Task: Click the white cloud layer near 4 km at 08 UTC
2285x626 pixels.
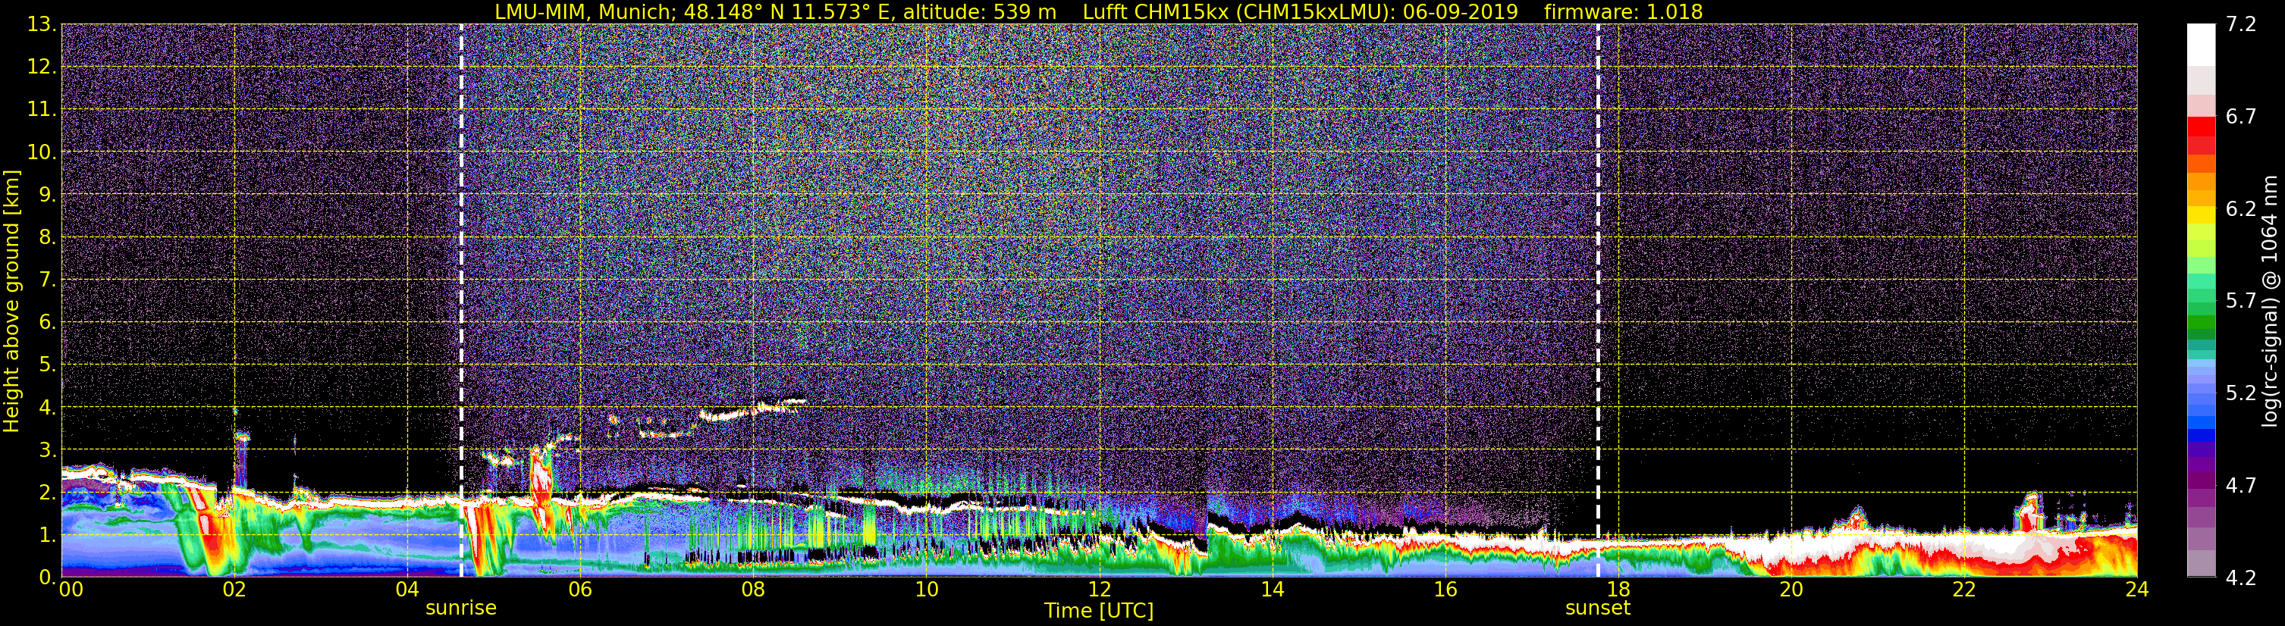Action: [x=752, y=410]
